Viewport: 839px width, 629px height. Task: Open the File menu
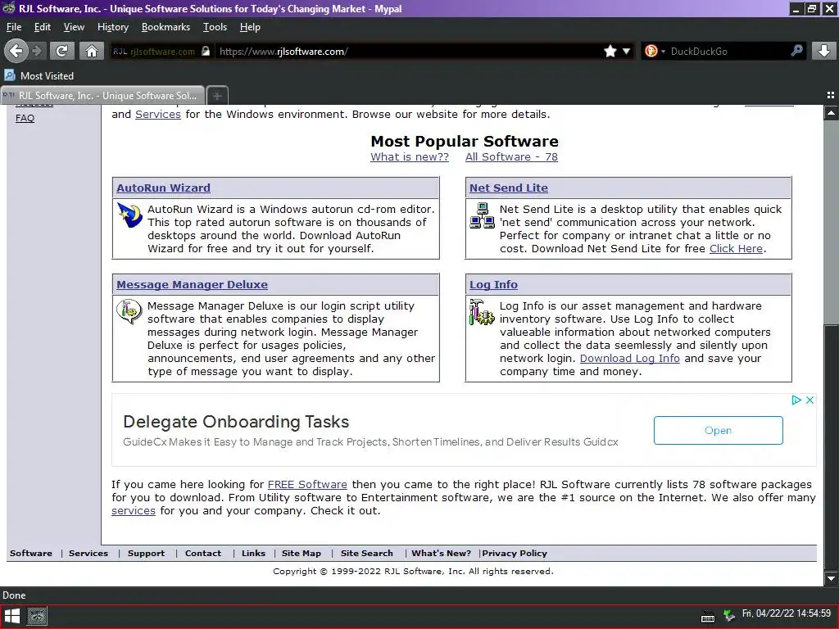pyautogui.click(x=14, y=27)
